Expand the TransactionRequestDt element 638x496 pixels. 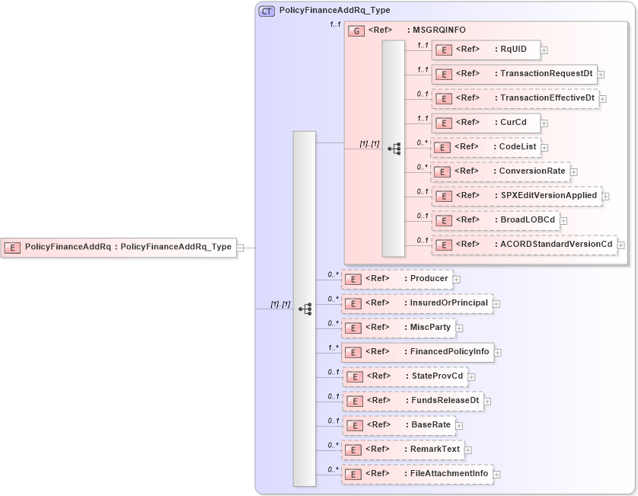click(600, 75)
